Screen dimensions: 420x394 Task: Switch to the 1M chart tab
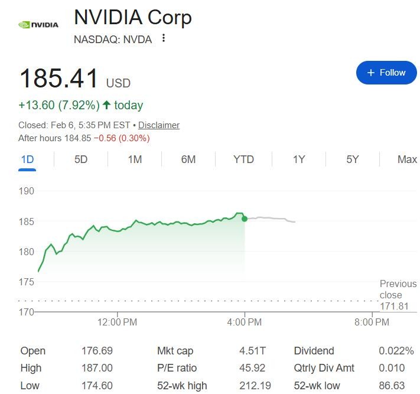tap(135, 159)
